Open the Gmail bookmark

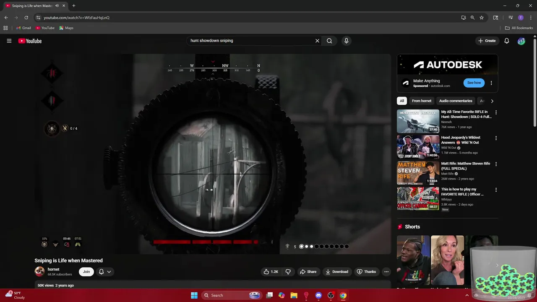23,28
